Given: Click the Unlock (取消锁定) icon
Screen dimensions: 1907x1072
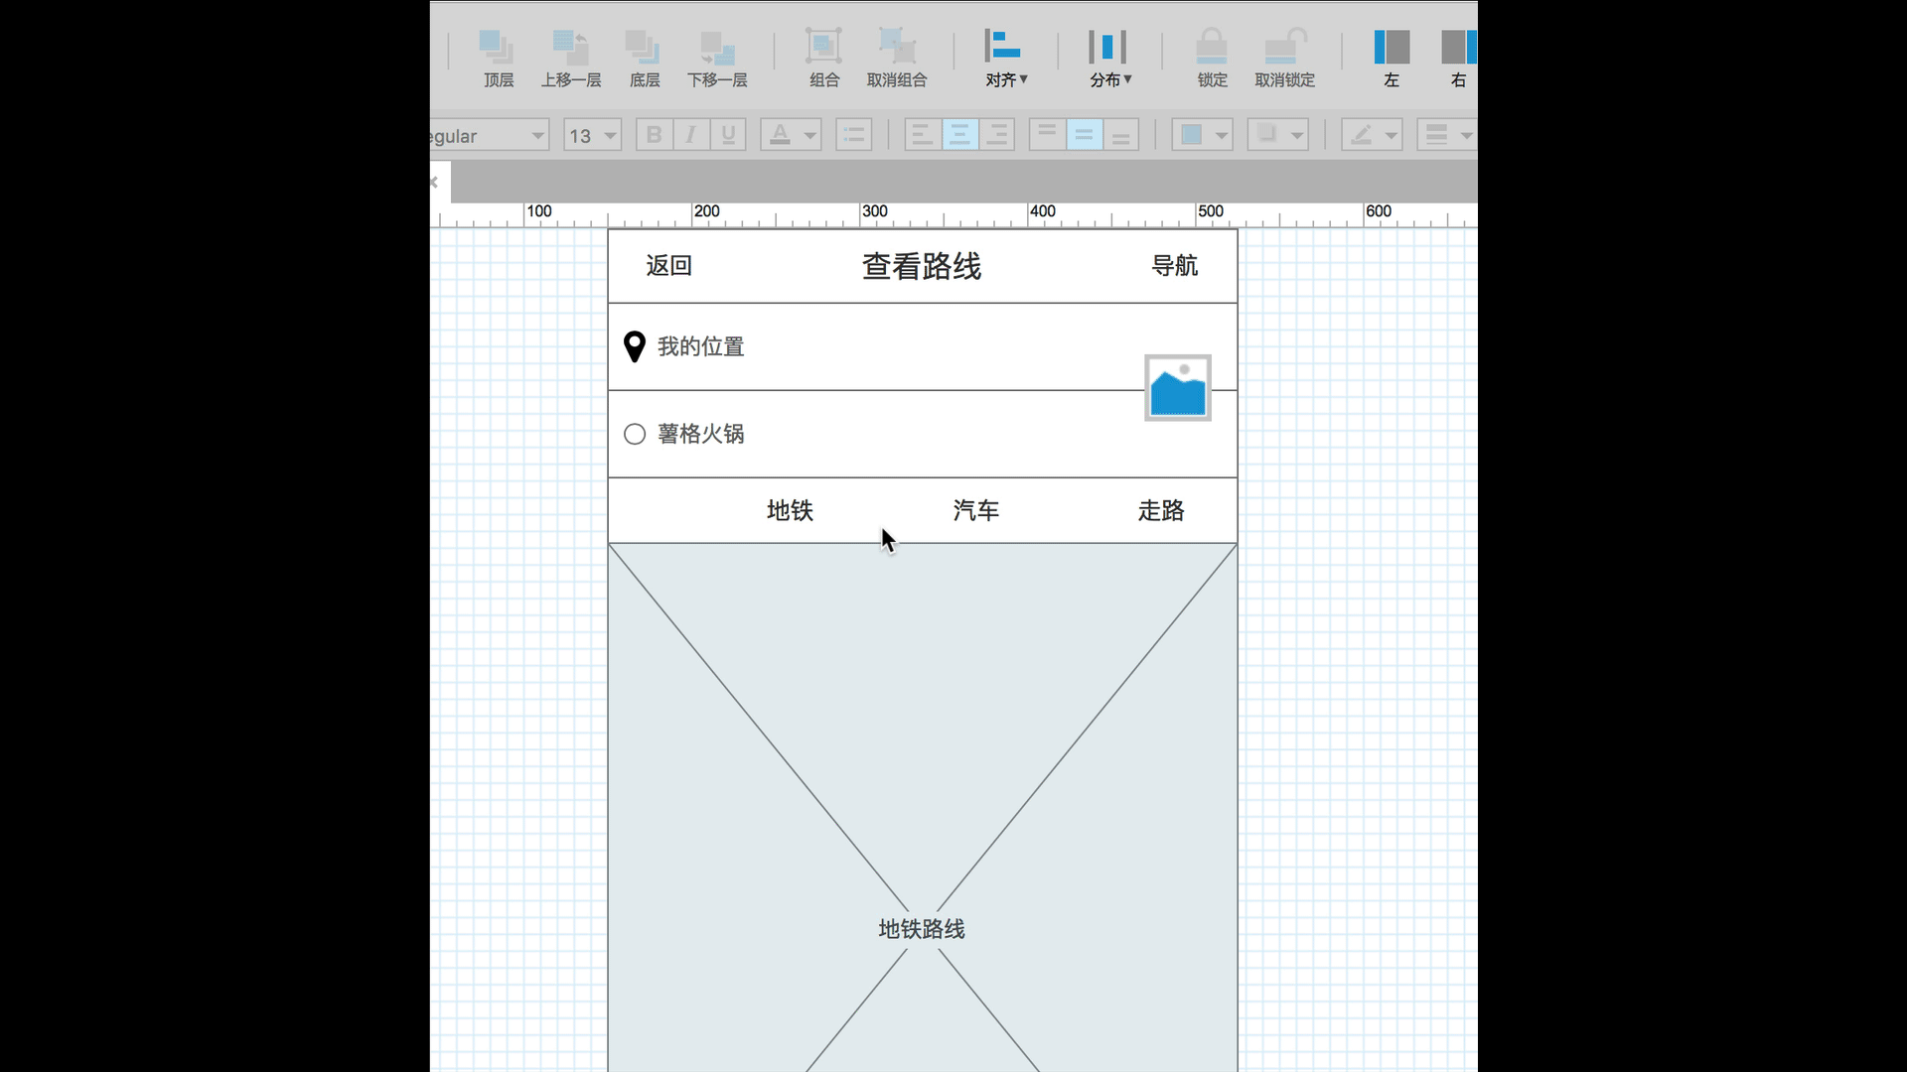Looking at the screenshot, I should click(x=1284, y=48).
